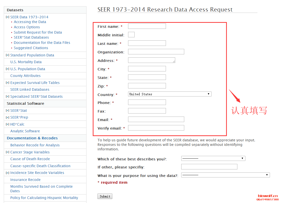Viewport: 283px width, 203px height.
Task: Focus the 'If other, please specify' field
Action: pos(209,167)
